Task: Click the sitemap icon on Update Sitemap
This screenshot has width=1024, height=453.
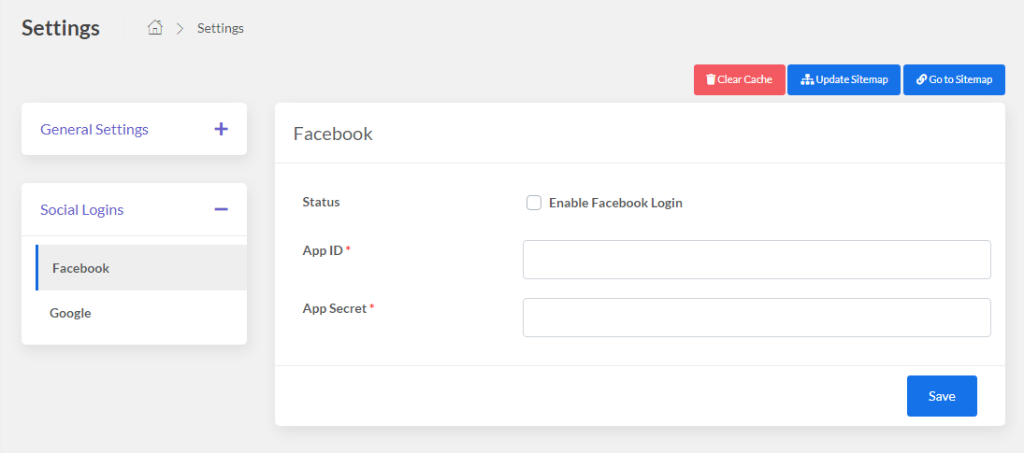Action: point(806,79)
